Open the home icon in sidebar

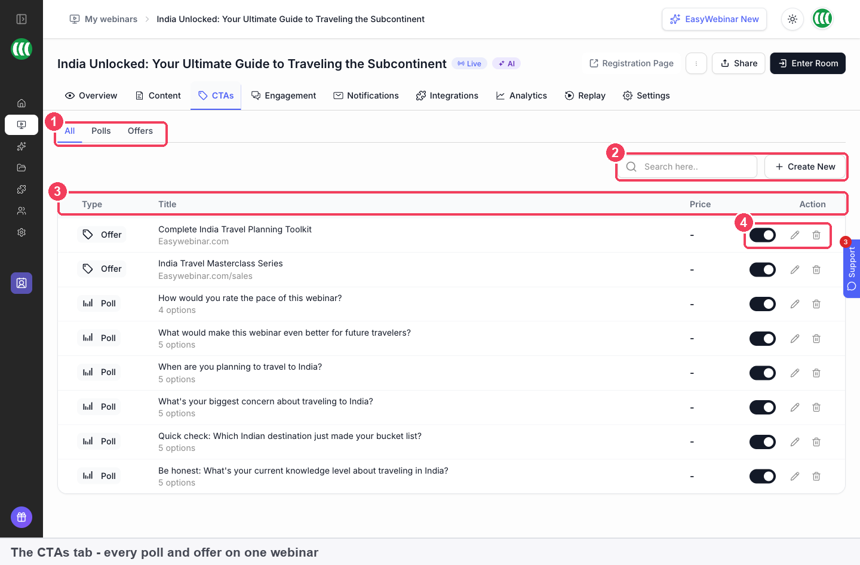[21, 103]
